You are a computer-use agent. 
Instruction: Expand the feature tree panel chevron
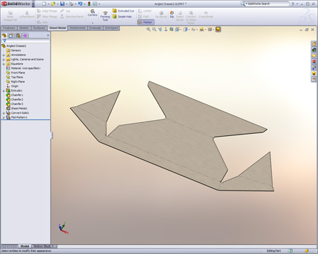click(48, 35)
